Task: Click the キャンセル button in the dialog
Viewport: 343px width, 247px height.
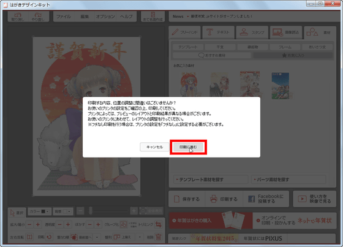Action: [154, 147]
